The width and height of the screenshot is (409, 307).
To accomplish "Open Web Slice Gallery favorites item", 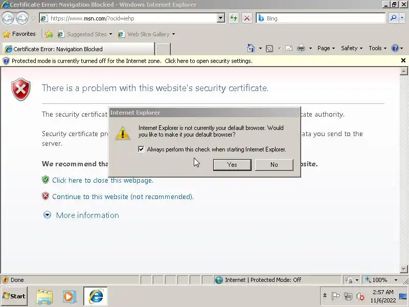I will pyautogui.click(x=146, y=34).
